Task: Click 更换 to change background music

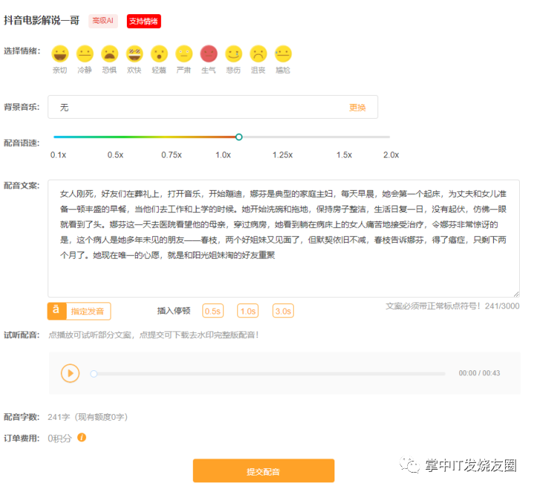Action: click(x=357, y=108)
